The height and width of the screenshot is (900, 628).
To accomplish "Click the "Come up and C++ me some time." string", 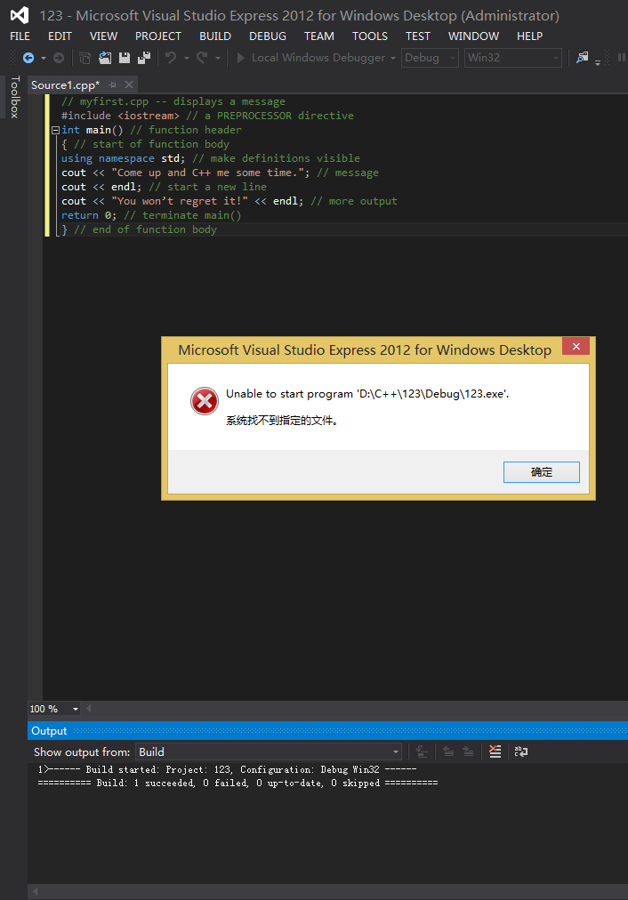I will [207, 173].
